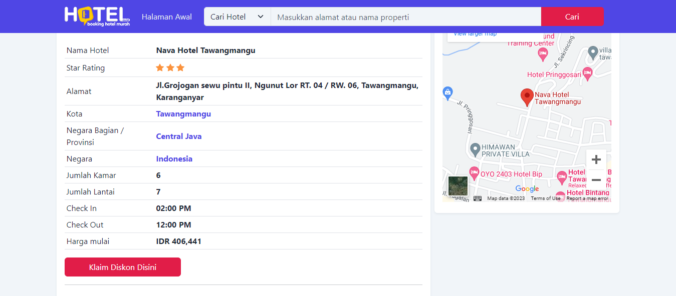Open the Google logo on map
Screen dimensions: 676x296
click(527, 188)
